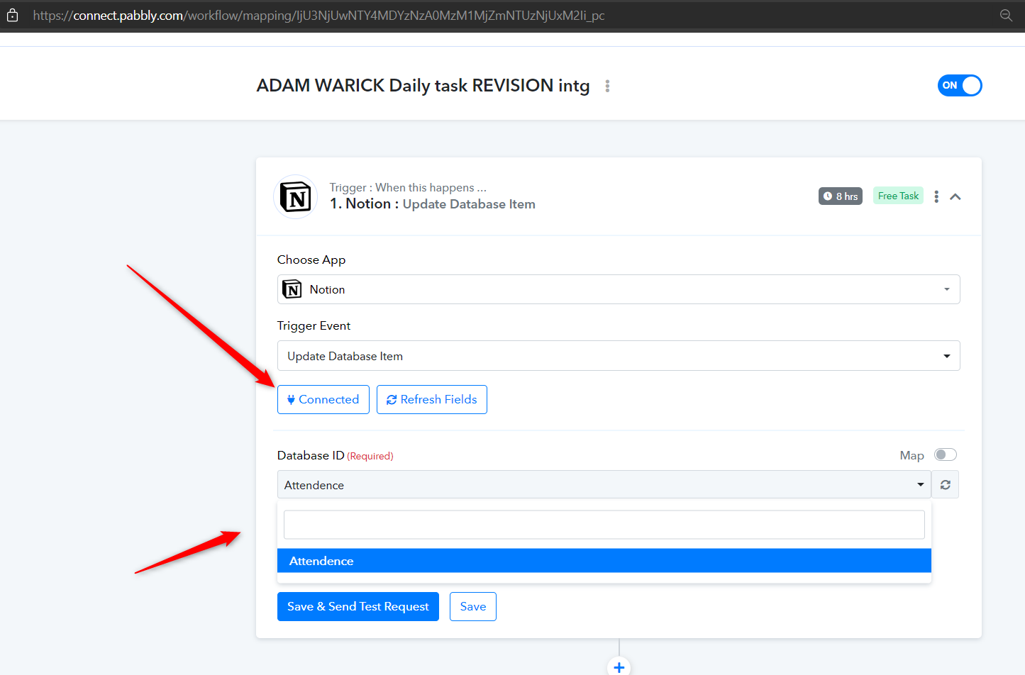Screen dimensions: 1025x675
Task: Click the Connected button
Action: pos(323,399)
